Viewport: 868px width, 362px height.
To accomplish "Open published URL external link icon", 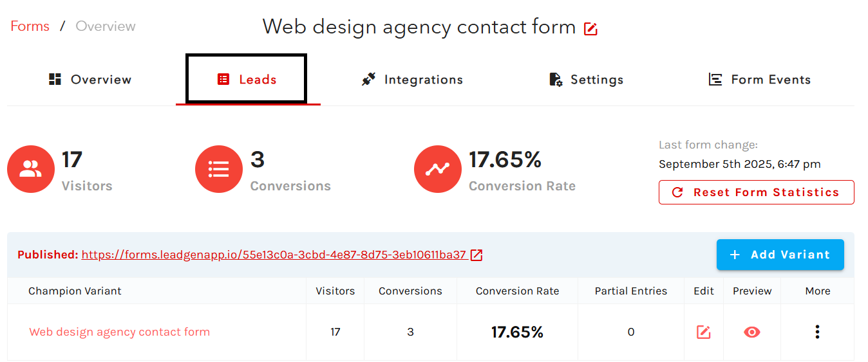I will click(476, 255).
